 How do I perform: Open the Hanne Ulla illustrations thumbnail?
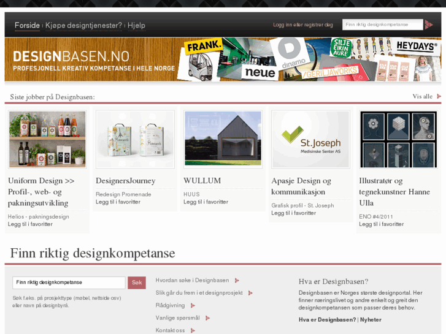399,139
